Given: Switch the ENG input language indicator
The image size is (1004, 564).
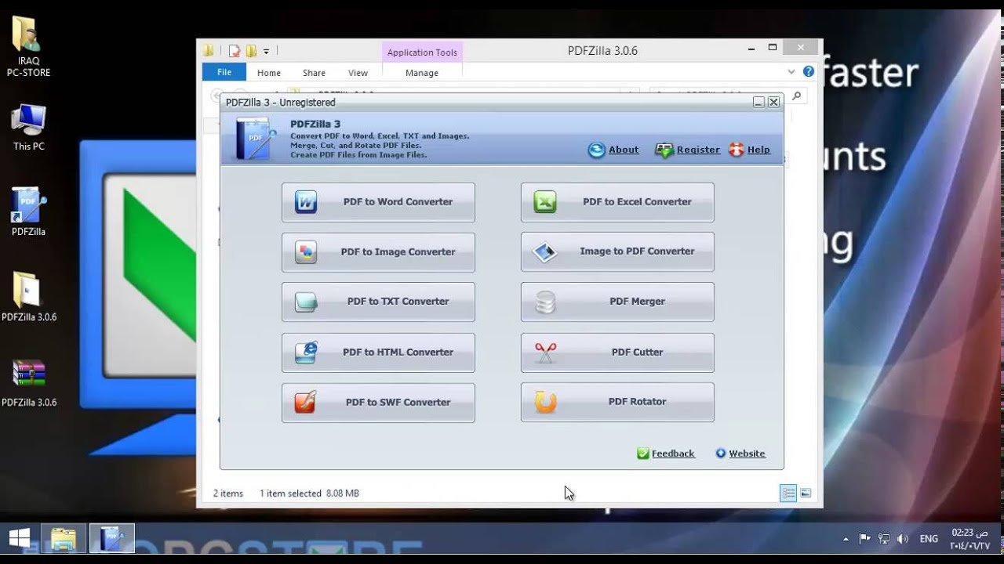Looking at the screenshot, I should point(929,539).
